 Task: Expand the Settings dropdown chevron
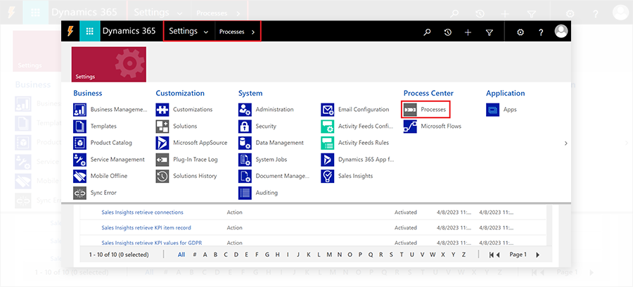click(206, 32)
